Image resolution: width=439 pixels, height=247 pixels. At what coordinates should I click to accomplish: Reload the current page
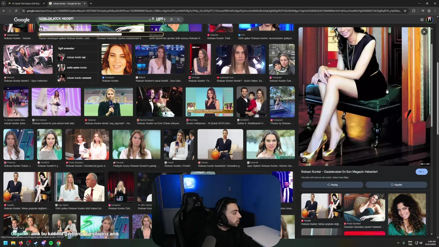click(x=16, y=11)
